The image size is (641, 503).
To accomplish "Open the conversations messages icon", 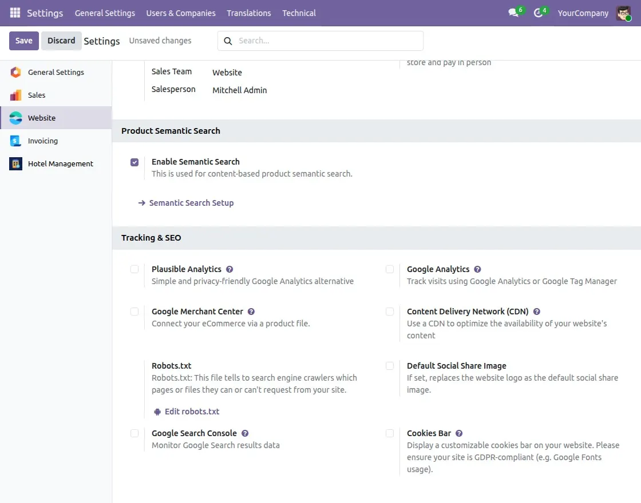I will pos(513,13).
